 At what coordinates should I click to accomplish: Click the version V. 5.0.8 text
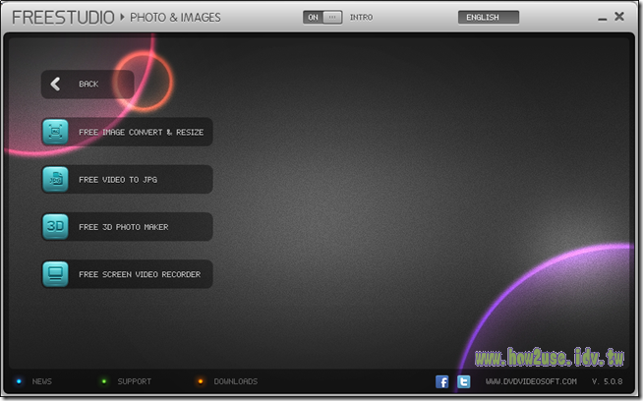[x=607, y=381]
